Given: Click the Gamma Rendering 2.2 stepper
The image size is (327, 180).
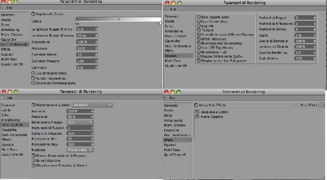Looking at the screenshot, I should (x=314, y=53).
